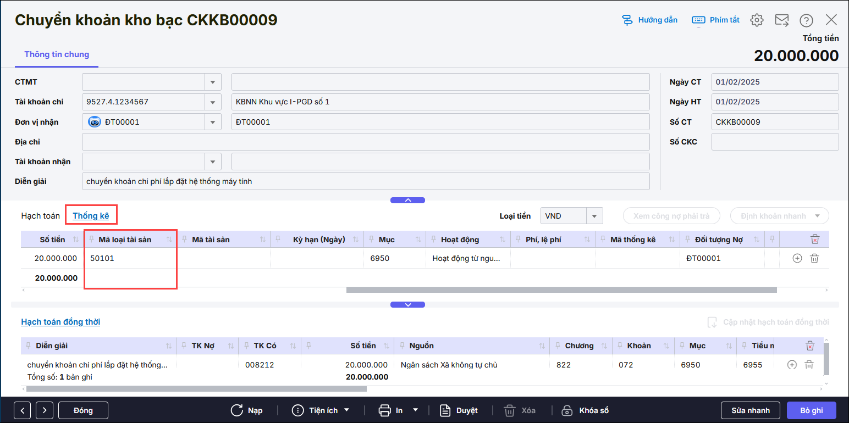The image size is (849, 423).
Task: Click the Diễn giải description field
Action: pyautogui.click(x=365, y=181)
